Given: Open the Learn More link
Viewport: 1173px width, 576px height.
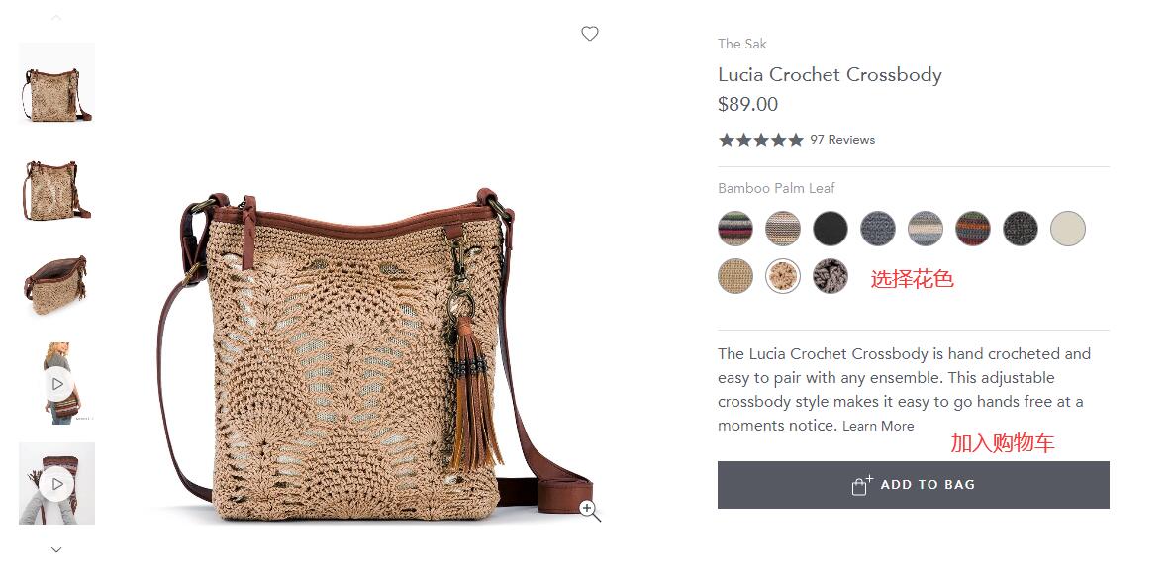Looking at the screenshot, I should 877,426.
